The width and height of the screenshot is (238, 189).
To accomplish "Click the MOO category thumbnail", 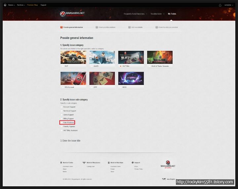I will (131, 78).
